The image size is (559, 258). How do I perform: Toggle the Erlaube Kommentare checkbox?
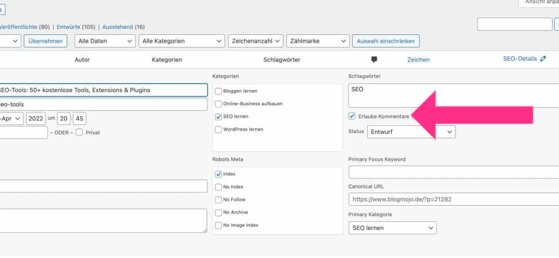(352, 116)
